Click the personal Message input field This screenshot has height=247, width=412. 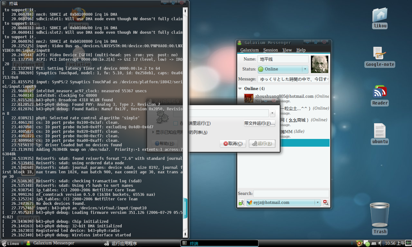coord(293,79)
